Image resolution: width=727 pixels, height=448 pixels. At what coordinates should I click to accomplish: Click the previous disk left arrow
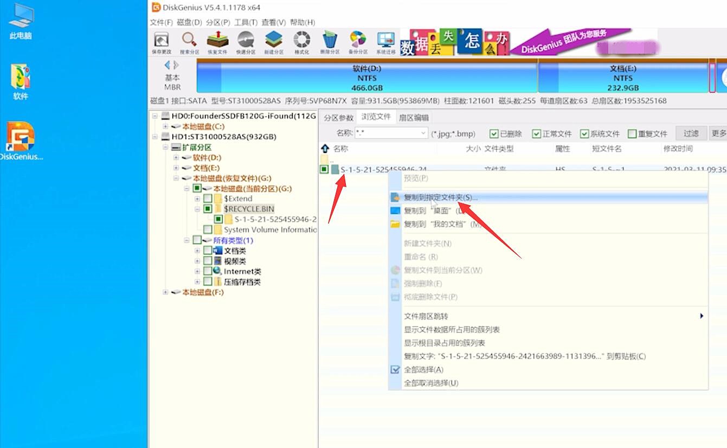pos(167,65)
